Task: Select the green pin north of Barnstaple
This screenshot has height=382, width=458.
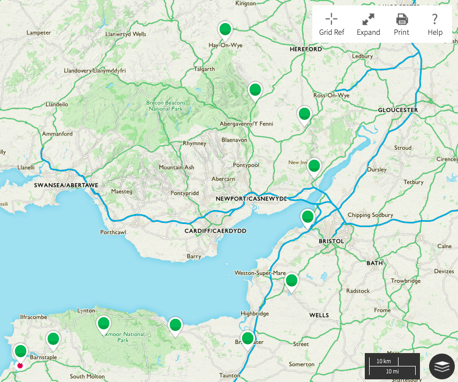Action: pyautogui.click(x=53, y=339)
